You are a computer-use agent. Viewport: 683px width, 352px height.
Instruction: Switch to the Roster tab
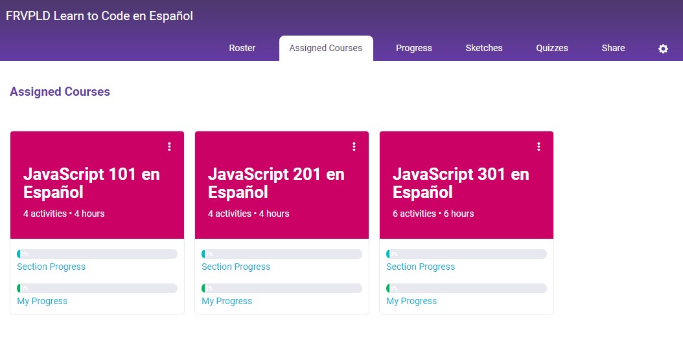[x=242, y=48]
